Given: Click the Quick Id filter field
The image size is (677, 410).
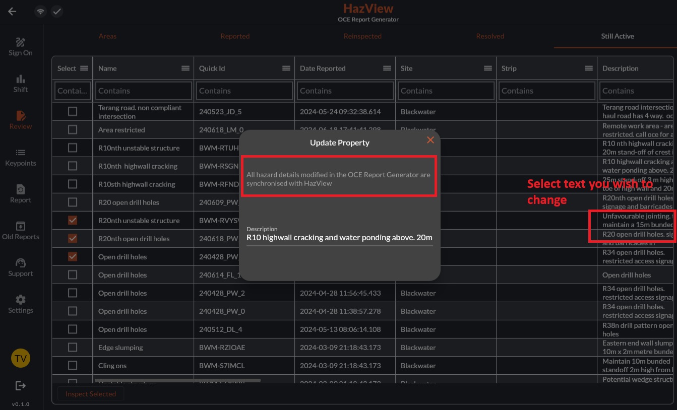Looking at the screenshot, I should [x=244, y=91].
